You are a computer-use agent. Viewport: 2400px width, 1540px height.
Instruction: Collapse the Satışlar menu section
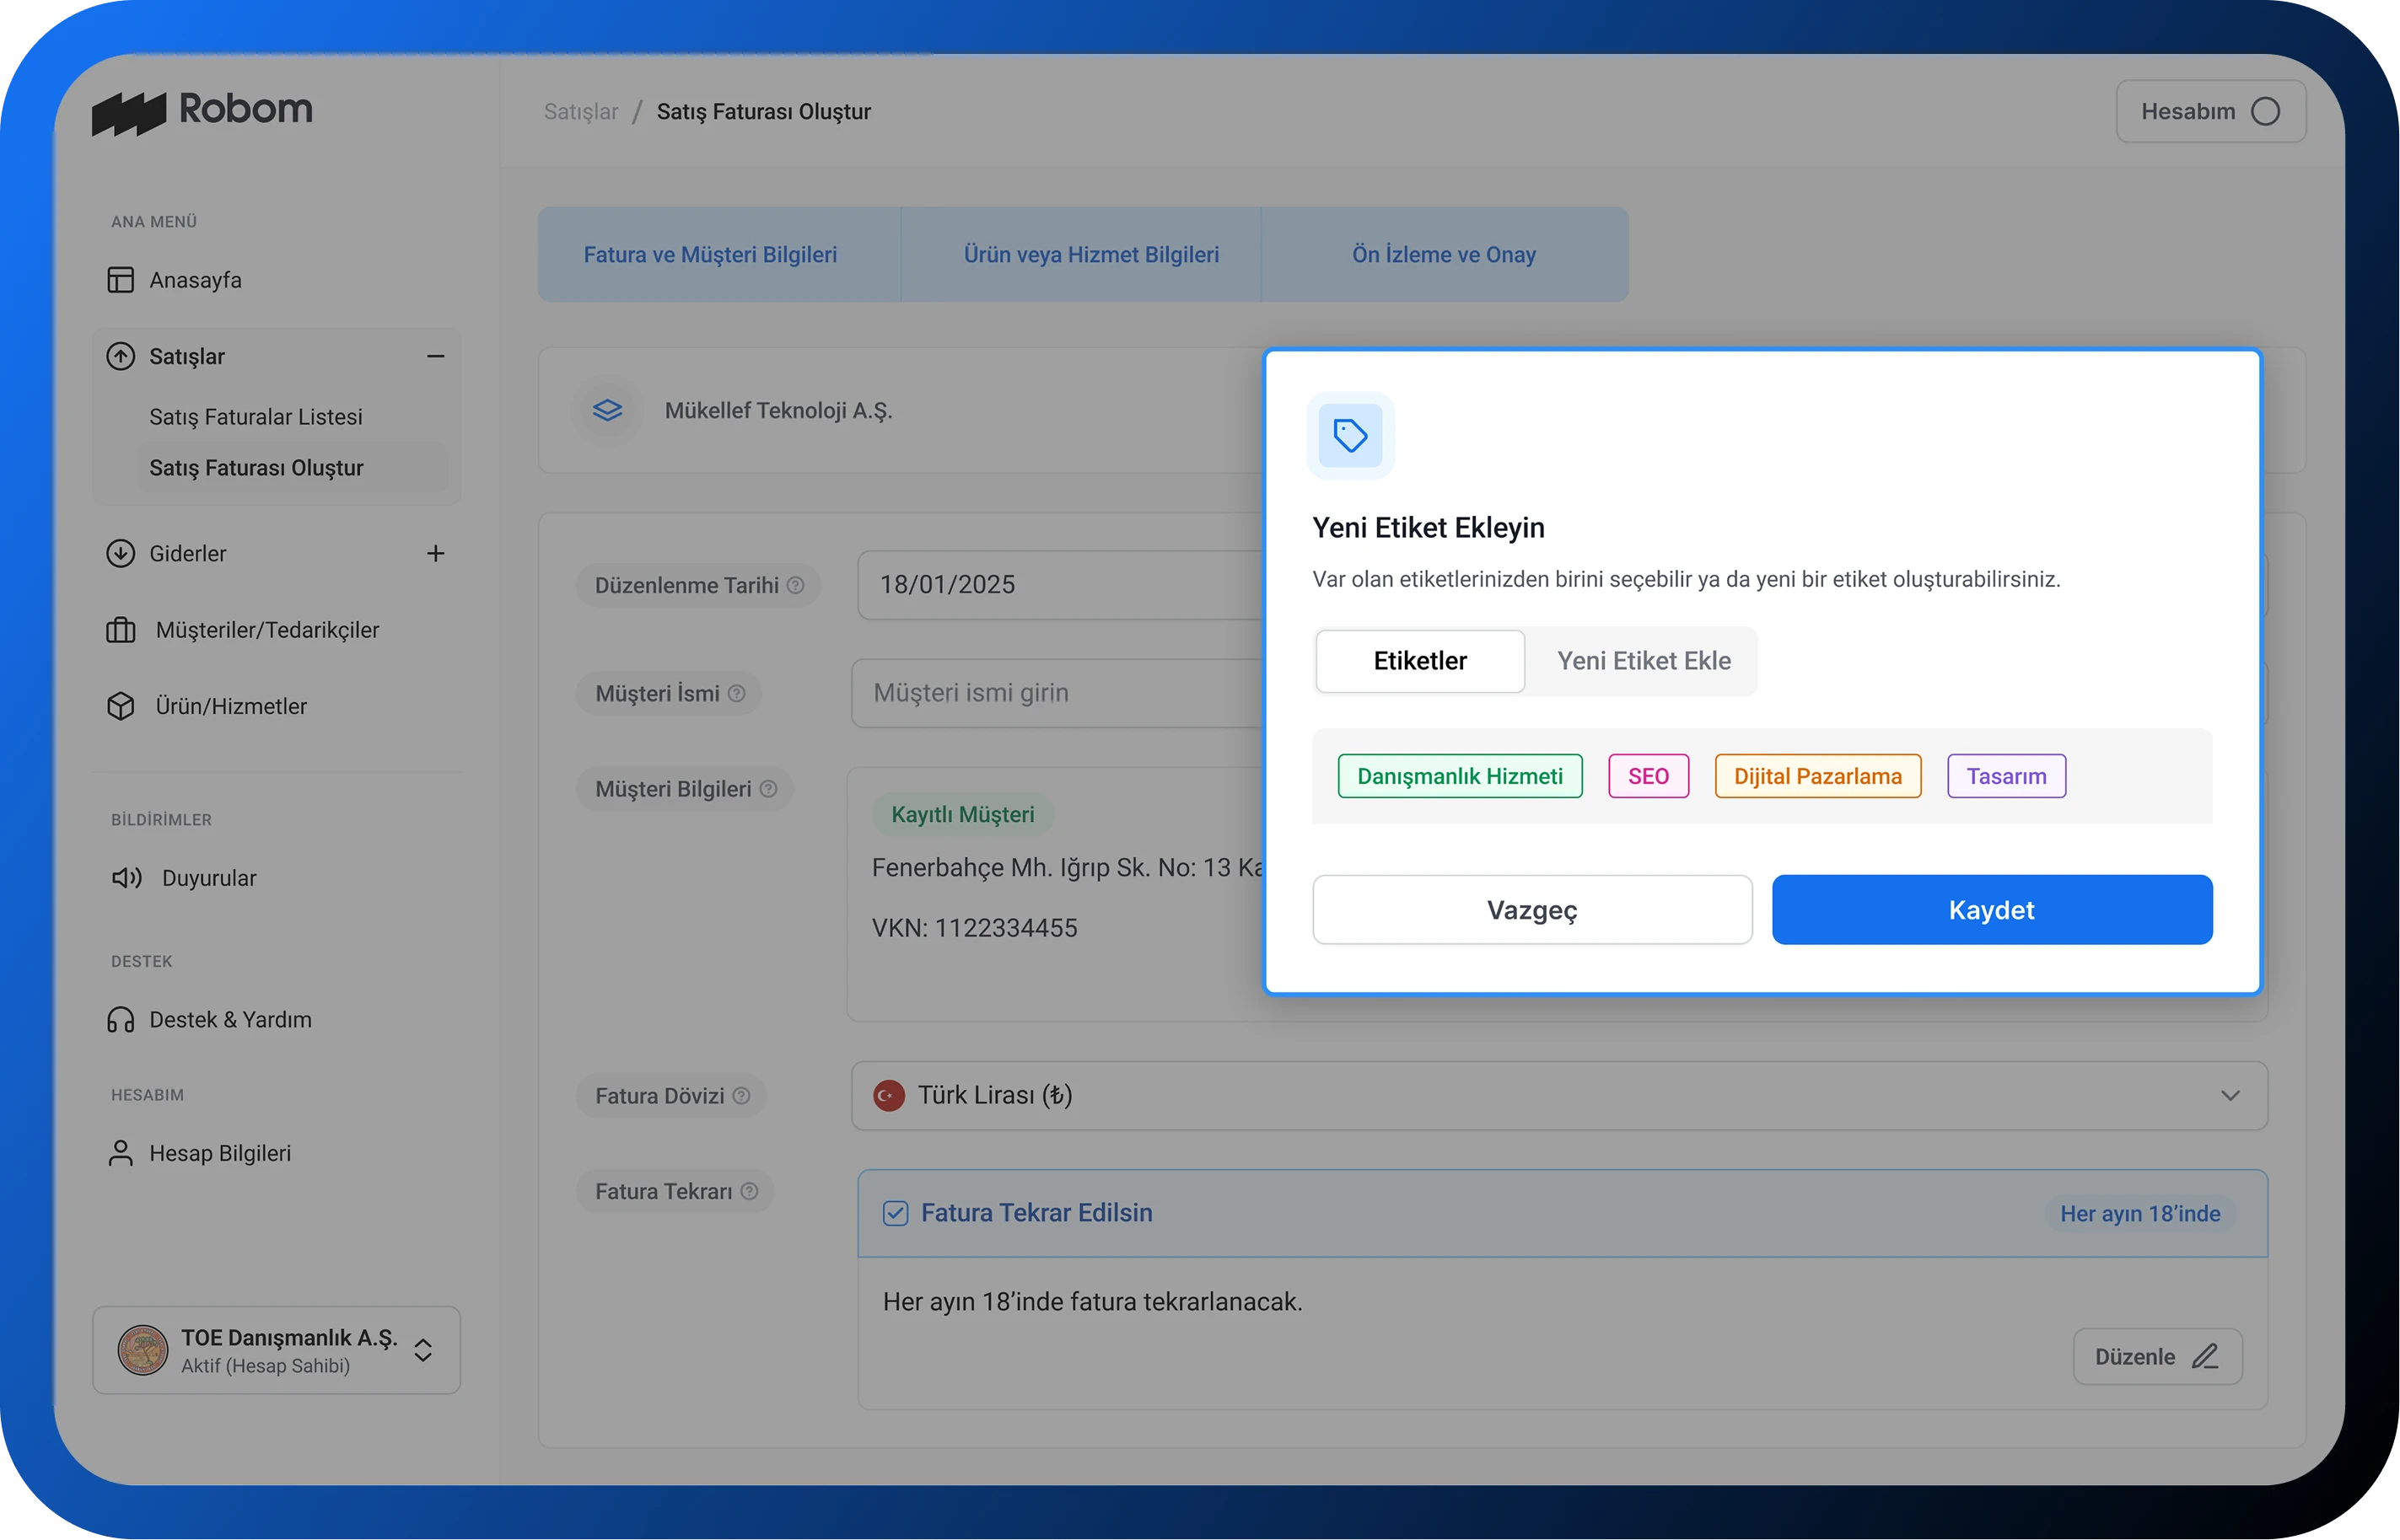point(435,356)
